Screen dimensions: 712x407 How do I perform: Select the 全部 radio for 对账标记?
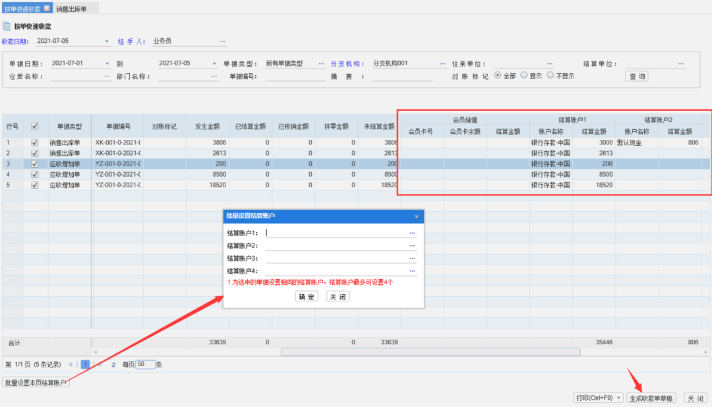(x=498, y=75)
